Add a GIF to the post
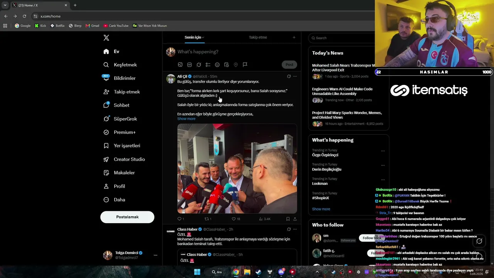 pos(189,65)
